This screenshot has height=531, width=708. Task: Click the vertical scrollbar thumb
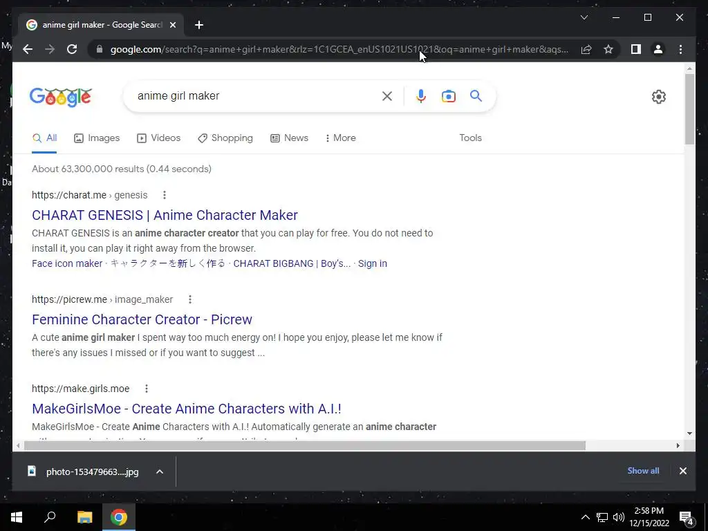689,109
